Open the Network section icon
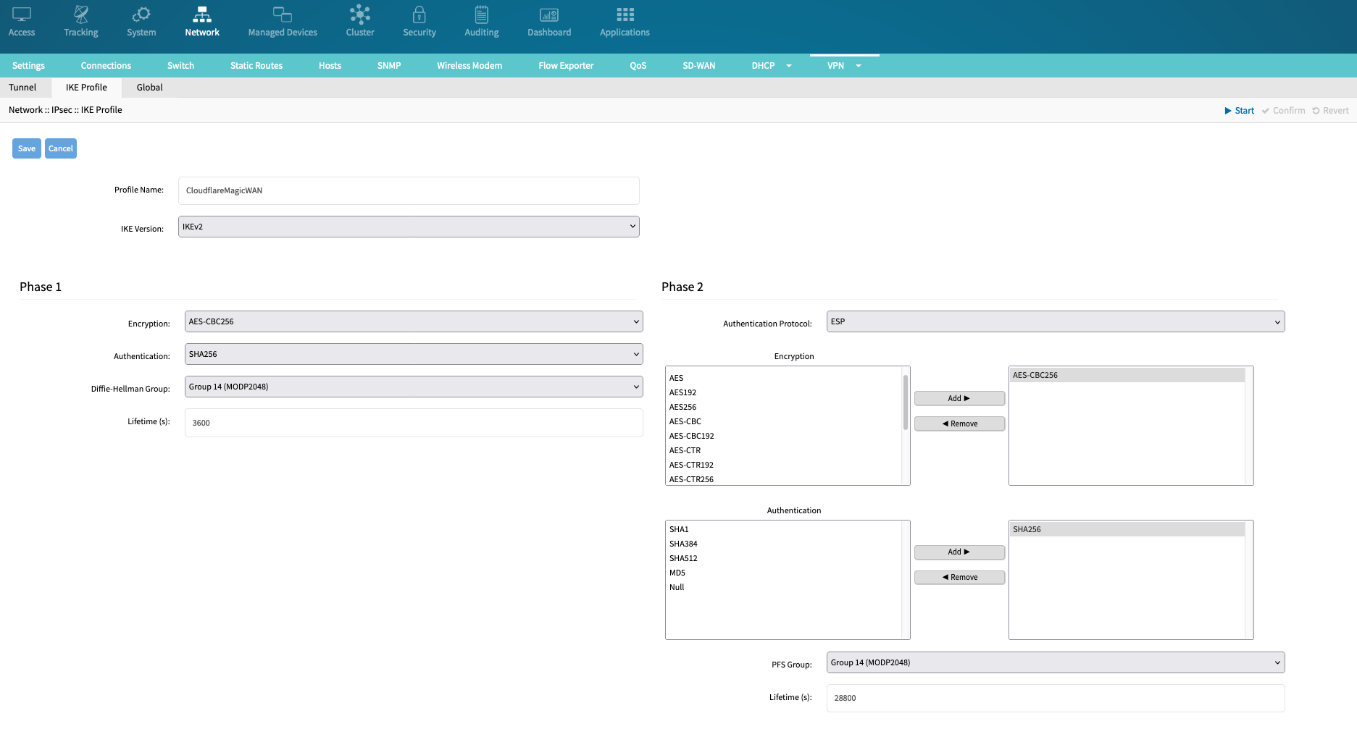 click(202, 14)
